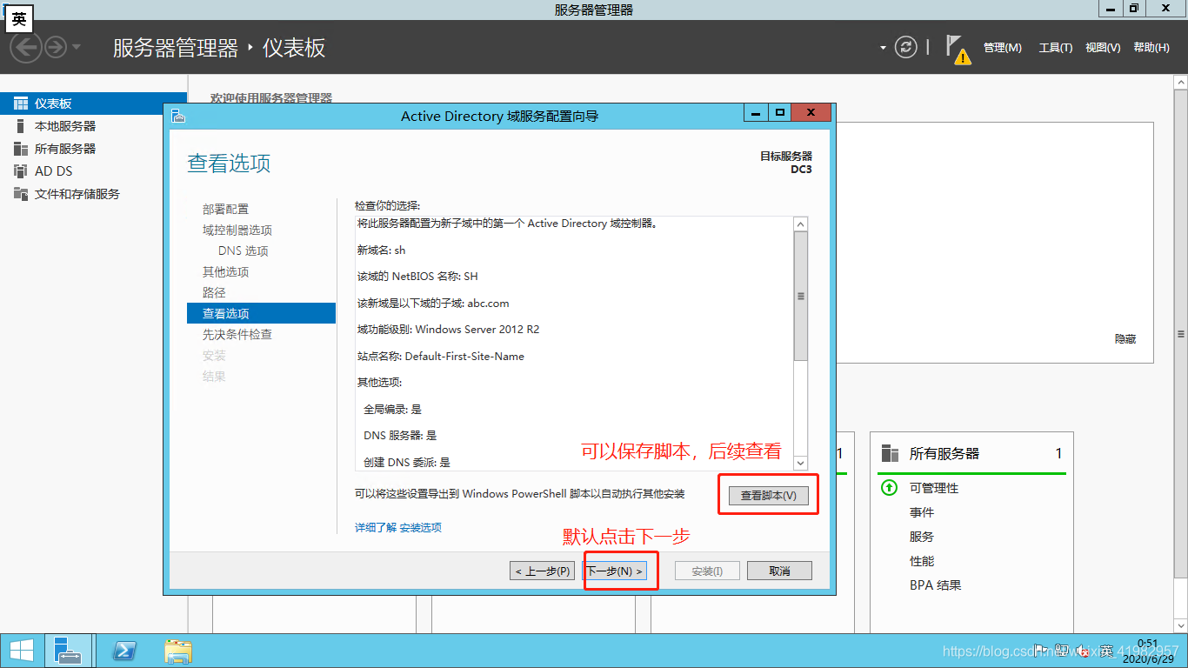Click the 下一步(N) button
Viewport: 1188px width, 668px height.
tap(615, 571)
